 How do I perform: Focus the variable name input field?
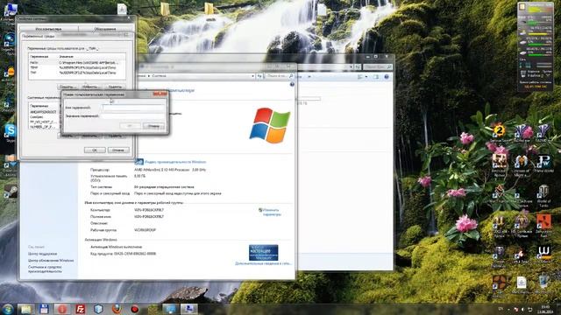133,108
